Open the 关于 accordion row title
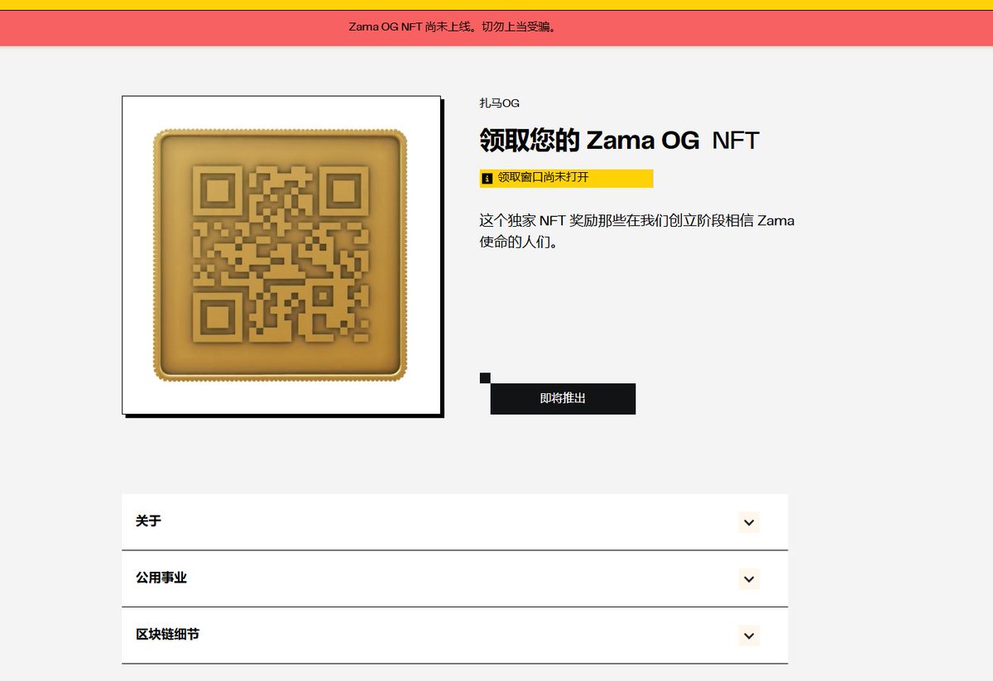This screenshot has width=993, height=681. 148,521
